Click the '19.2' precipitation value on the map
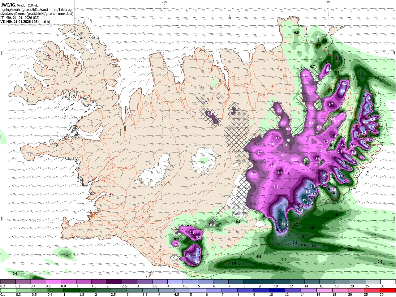396x297 pixels. (x=285, y=224)
